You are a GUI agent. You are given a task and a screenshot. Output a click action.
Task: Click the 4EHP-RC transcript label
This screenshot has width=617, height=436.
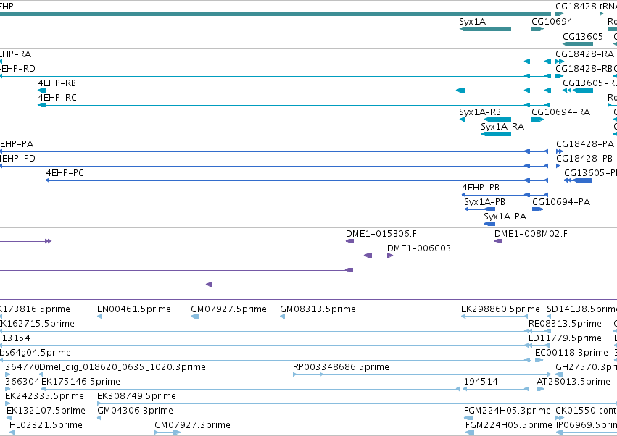[57, 98]
